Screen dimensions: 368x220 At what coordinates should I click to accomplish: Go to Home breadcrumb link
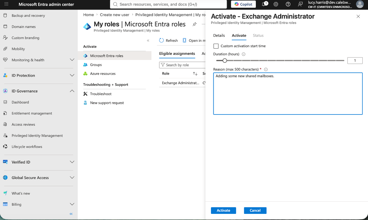(89, 15)
